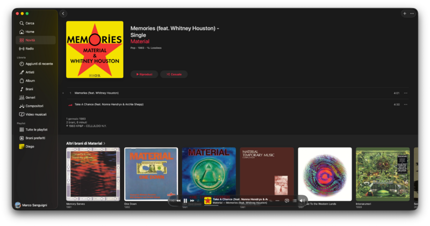Open the lyrics panel

[x=287, y=201]
